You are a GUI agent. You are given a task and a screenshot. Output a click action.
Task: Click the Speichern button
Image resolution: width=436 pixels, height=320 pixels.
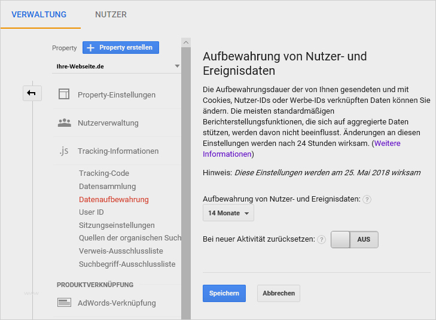(x=224, y=293)
